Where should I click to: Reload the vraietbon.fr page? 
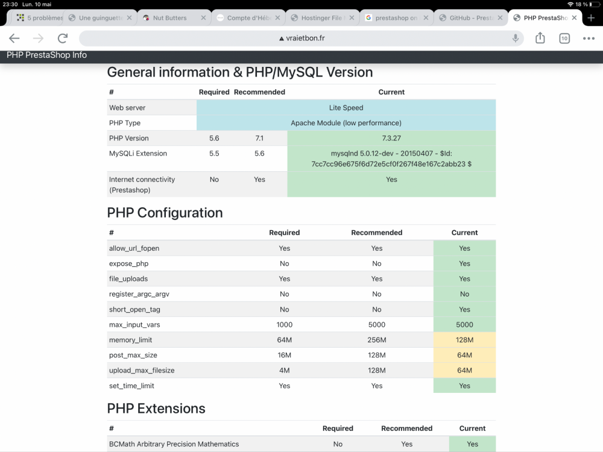point(63,39)
